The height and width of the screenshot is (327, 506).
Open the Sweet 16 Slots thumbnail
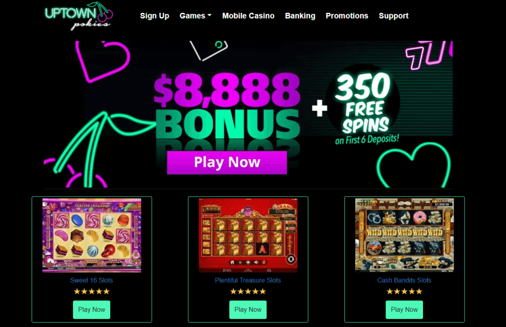[91, 235]
